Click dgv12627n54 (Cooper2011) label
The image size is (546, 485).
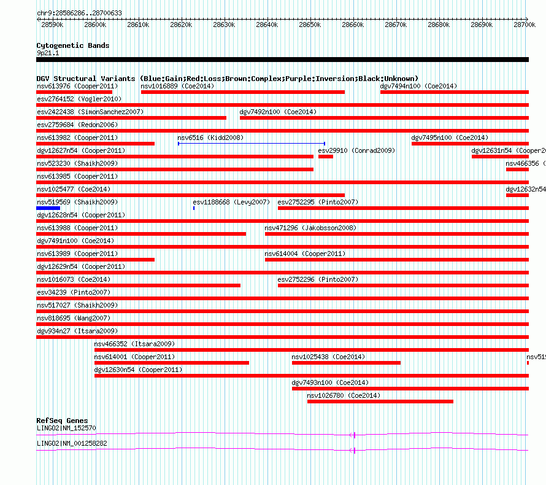pyautogui.click(x=81, y=150)
